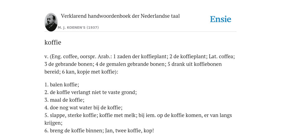Open the Verklarend handwoordenboek der Nederlandse taal title

point(120,16)
